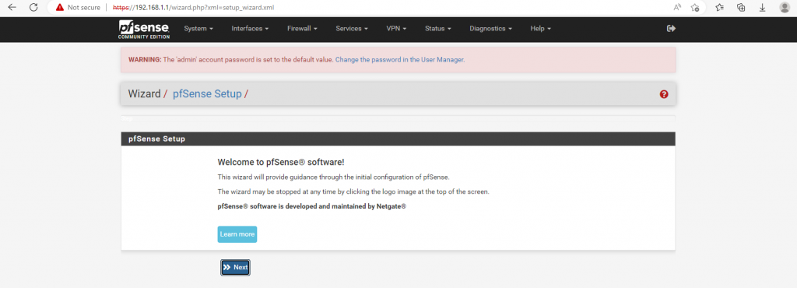This screenshot has height=288, width=797.
Task: Open the VPN menu
Action: [x=396, y=29]
